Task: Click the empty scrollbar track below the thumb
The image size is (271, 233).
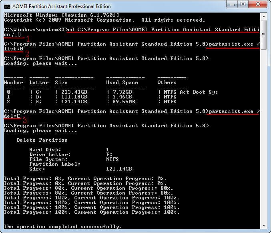Action: [264, 136]
